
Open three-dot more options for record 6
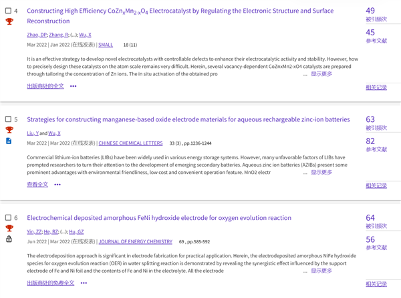coord(84,283)
